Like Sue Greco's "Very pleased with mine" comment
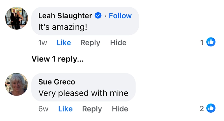The image size is (224, 121). [x=65, y=109]
